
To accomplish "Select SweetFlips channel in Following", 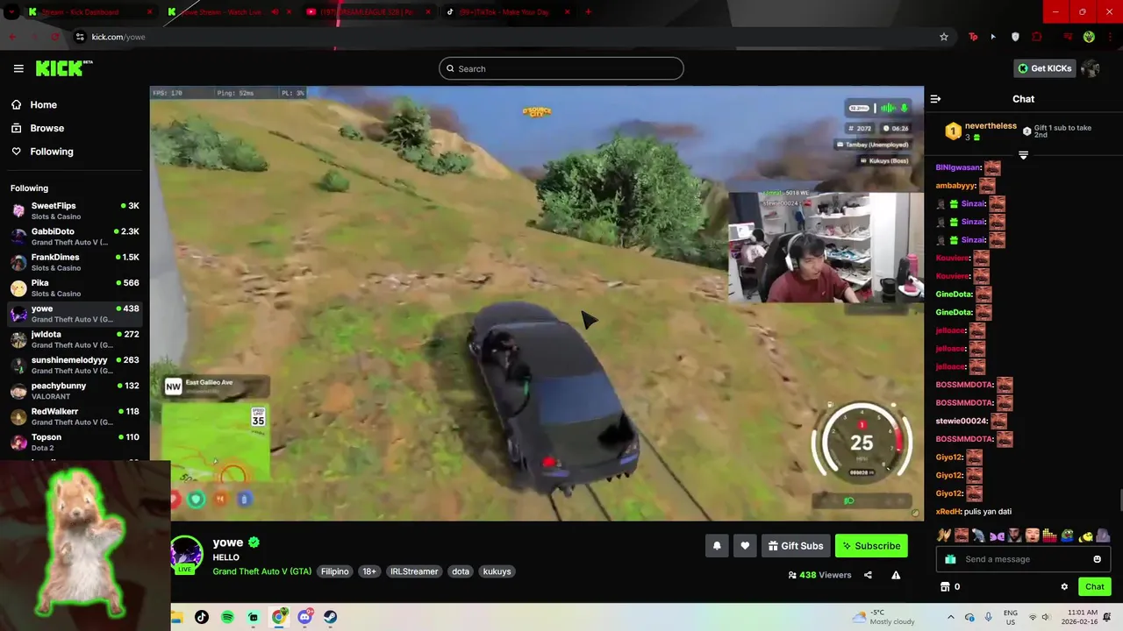I will [75, 210].
